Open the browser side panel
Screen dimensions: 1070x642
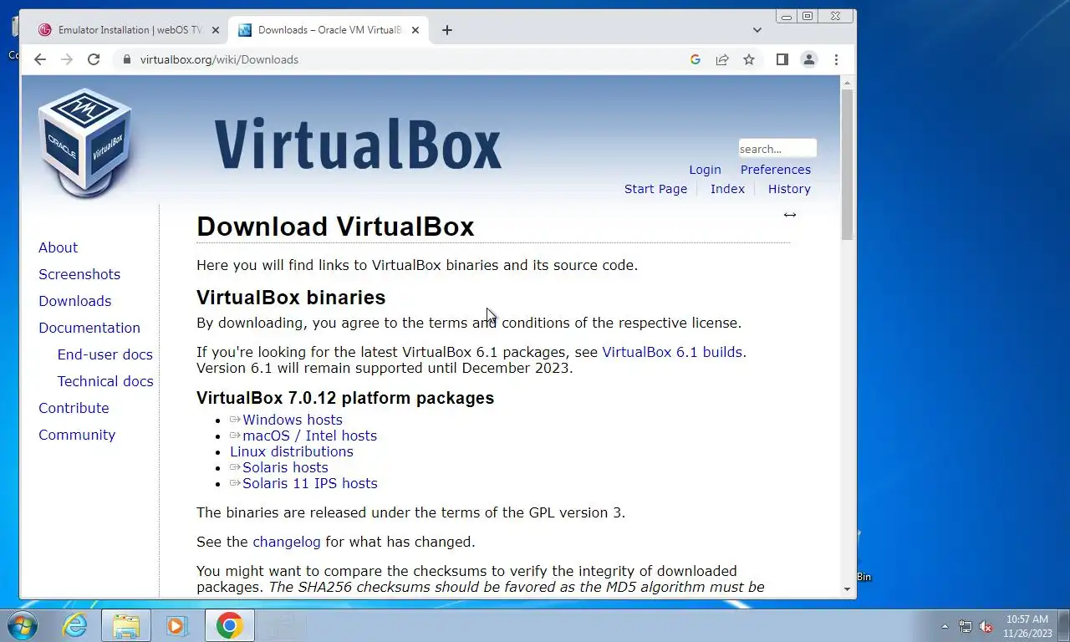pos(782,59)
